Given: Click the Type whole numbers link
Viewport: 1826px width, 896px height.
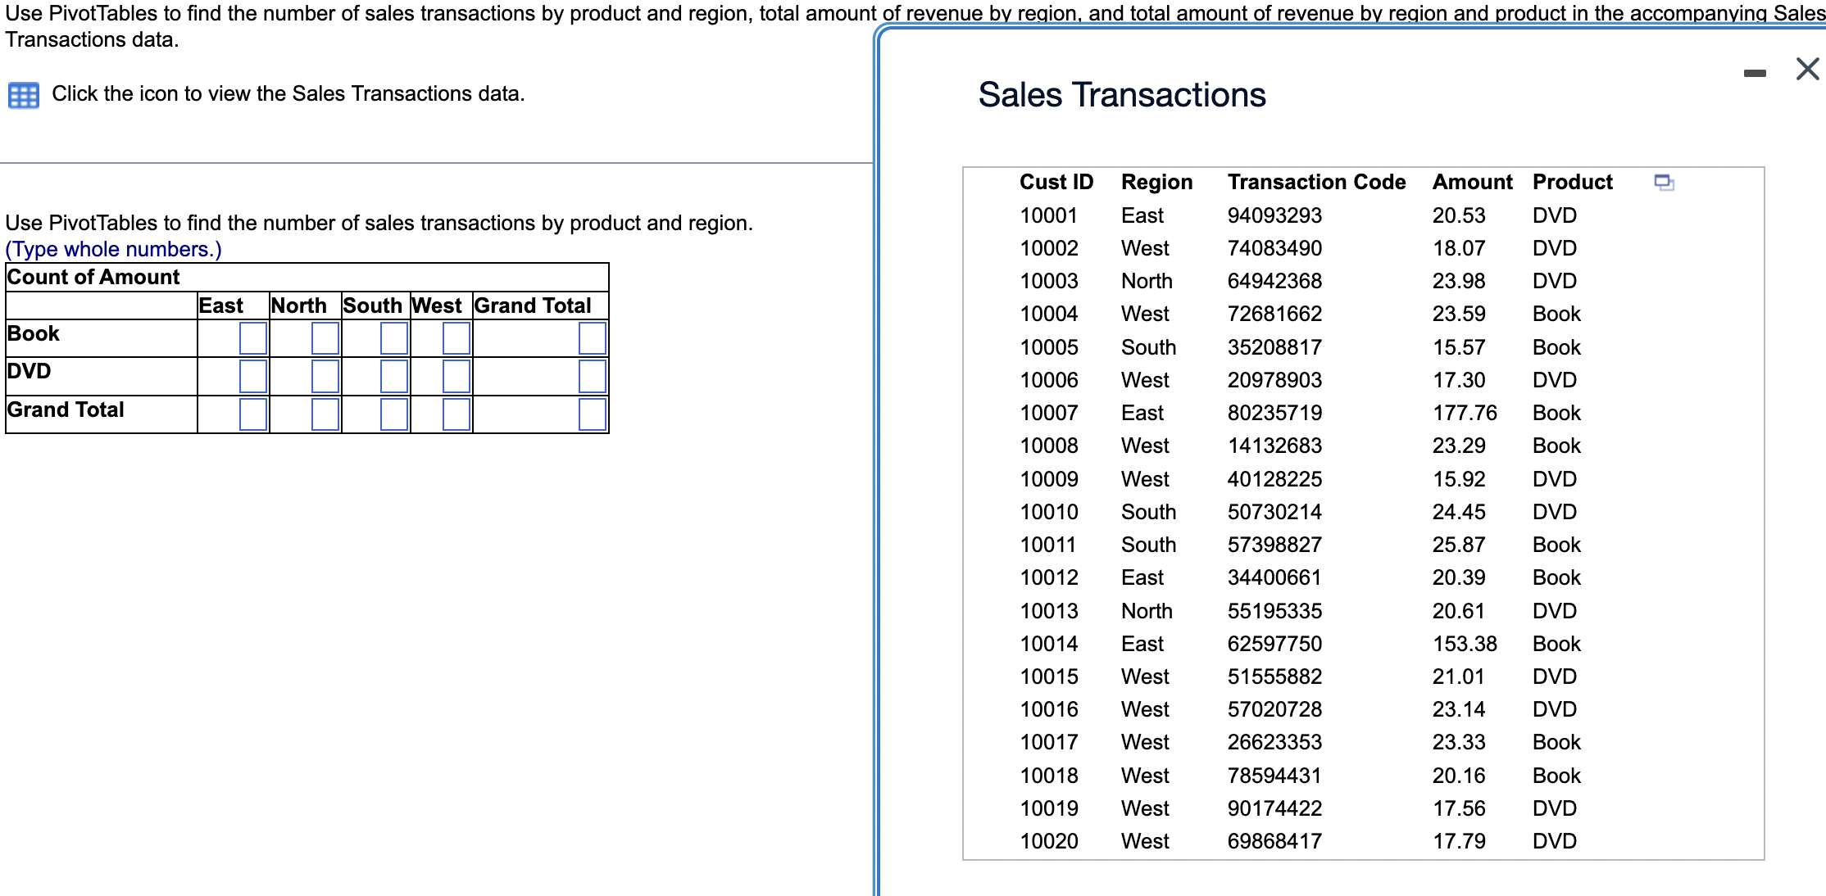Looking at the screenshot, I should click(111, 249).
